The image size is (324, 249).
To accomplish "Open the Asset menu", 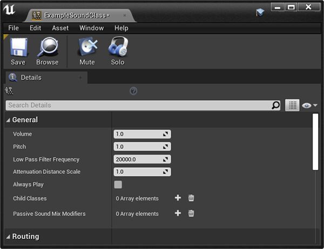I will click(x=60, y=28).
